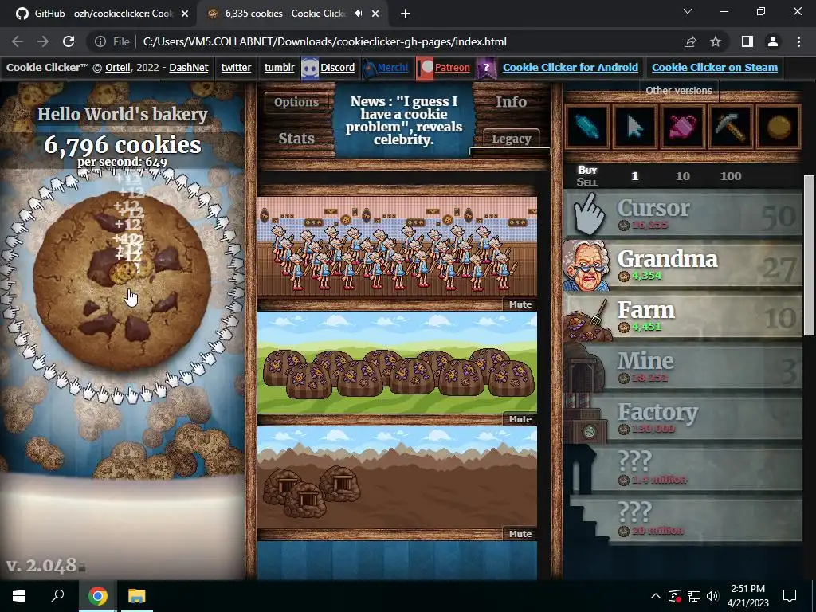Open the volume control

[712, 596]
